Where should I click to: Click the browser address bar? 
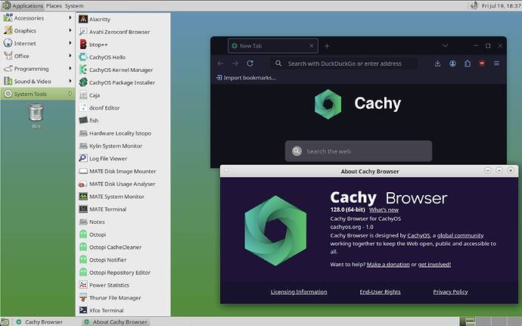[344, 64]
